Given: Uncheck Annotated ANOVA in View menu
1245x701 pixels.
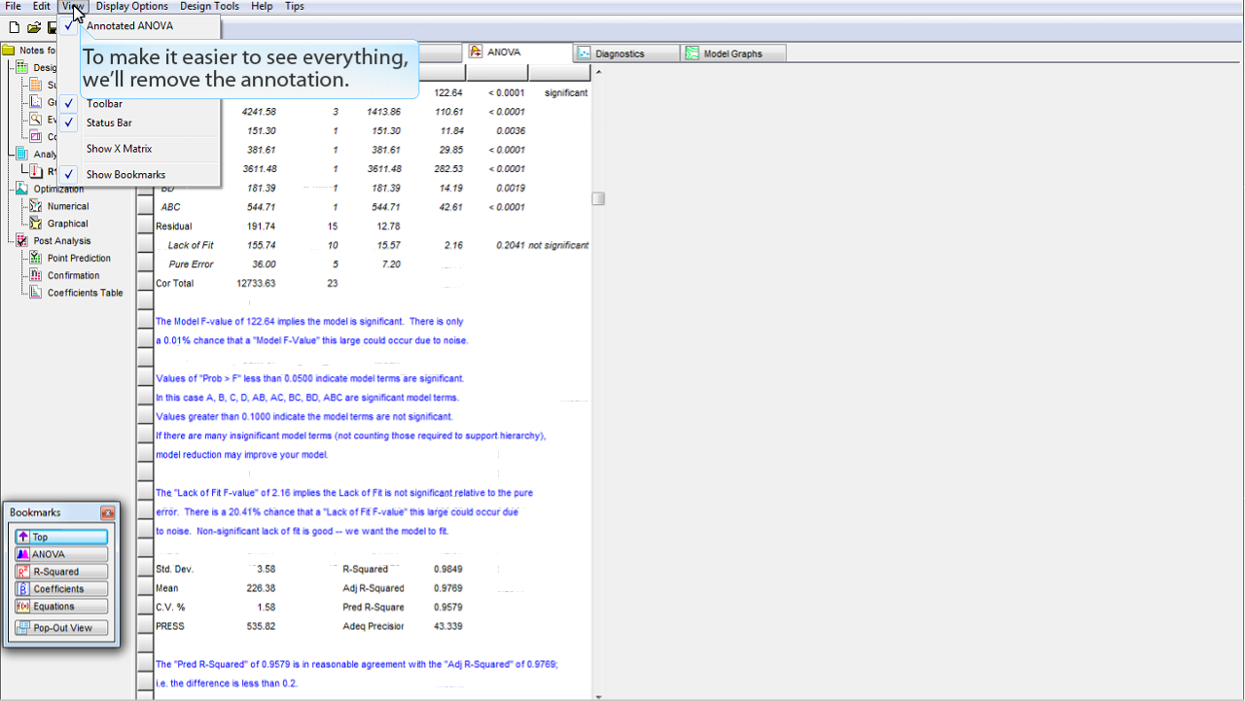Looking at the screenshot, I should click(128, 26).
